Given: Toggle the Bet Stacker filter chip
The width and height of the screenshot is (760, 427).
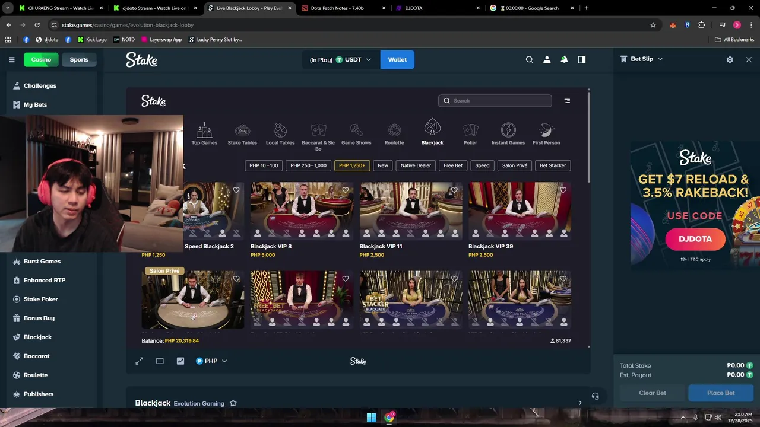Looking at the screenshot, I should click(x=553, y=165).
